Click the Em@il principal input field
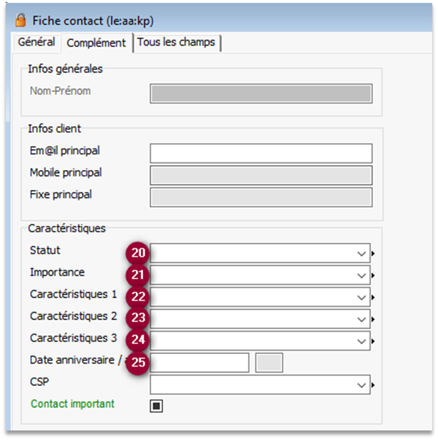Viewport: 438px width, 440px height. pos(261,153)
